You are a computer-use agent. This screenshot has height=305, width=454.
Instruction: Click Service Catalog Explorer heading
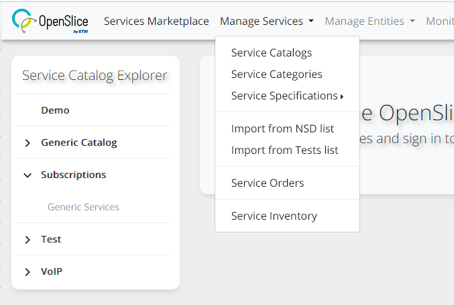point(95,75)
